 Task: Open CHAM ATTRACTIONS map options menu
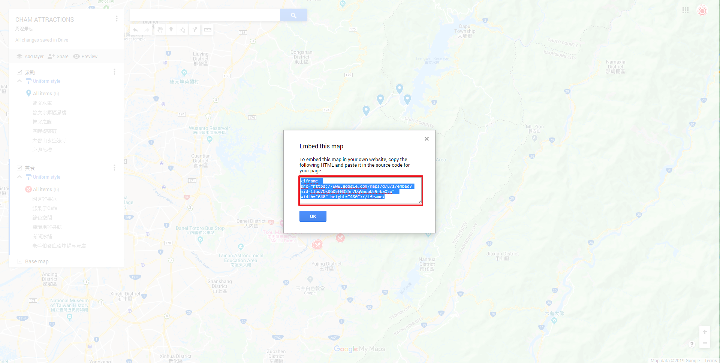point(117,19)
